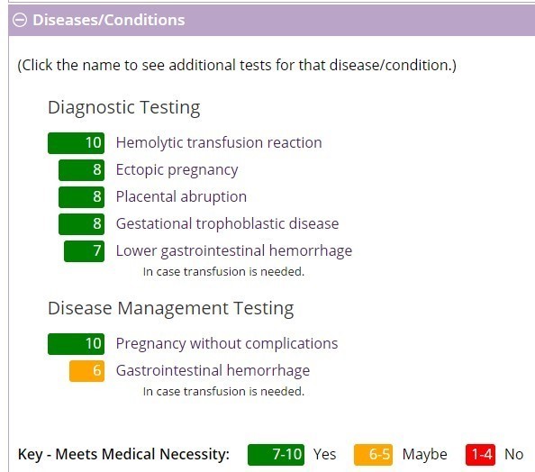Click the green 7-10 Yes key swatch
535x472 pixels.
276,455
